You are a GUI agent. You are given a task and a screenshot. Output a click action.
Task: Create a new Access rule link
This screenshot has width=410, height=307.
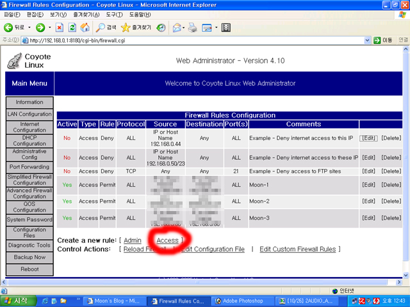pyautogui.click(x=167, y=240)
